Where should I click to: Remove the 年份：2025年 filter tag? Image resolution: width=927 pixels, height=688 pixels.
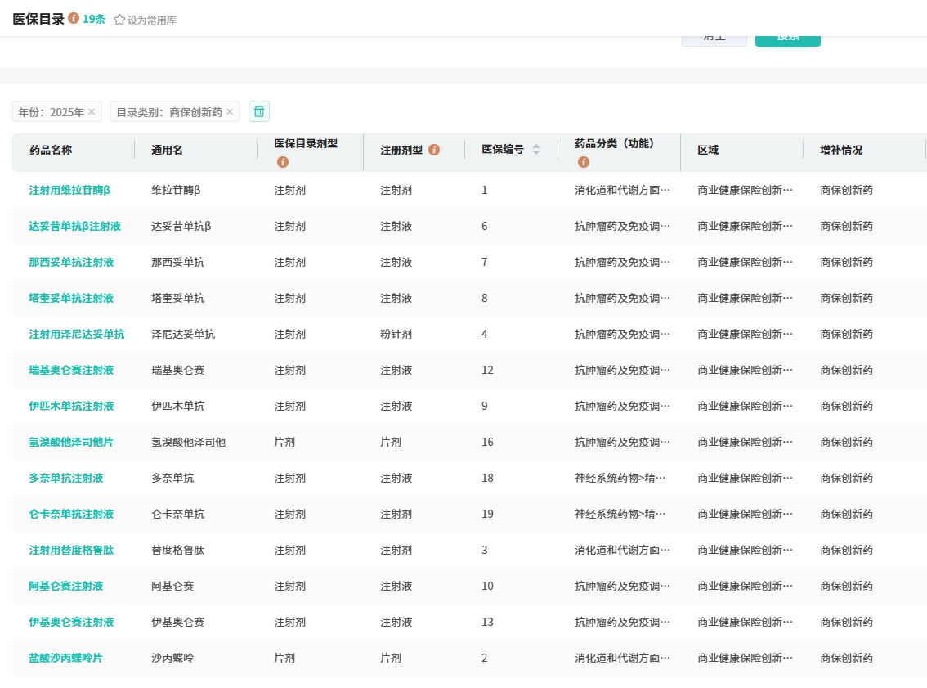coord(92,112)
